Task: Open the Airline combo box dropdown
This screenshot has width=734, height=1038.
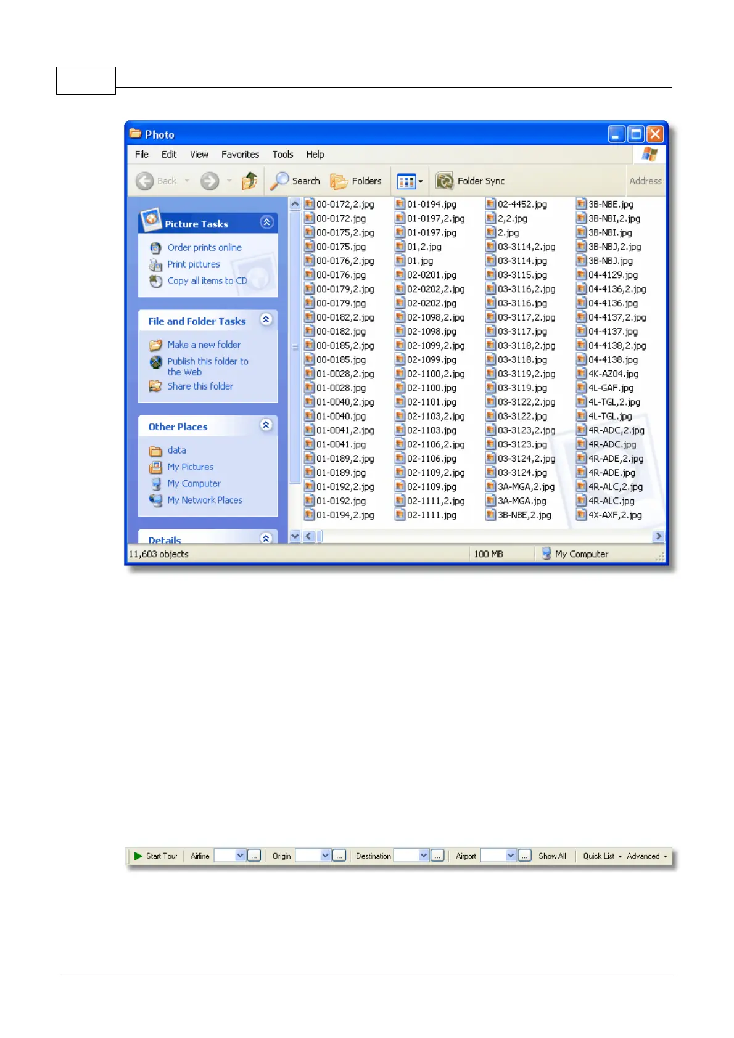Action: (241, 856)
